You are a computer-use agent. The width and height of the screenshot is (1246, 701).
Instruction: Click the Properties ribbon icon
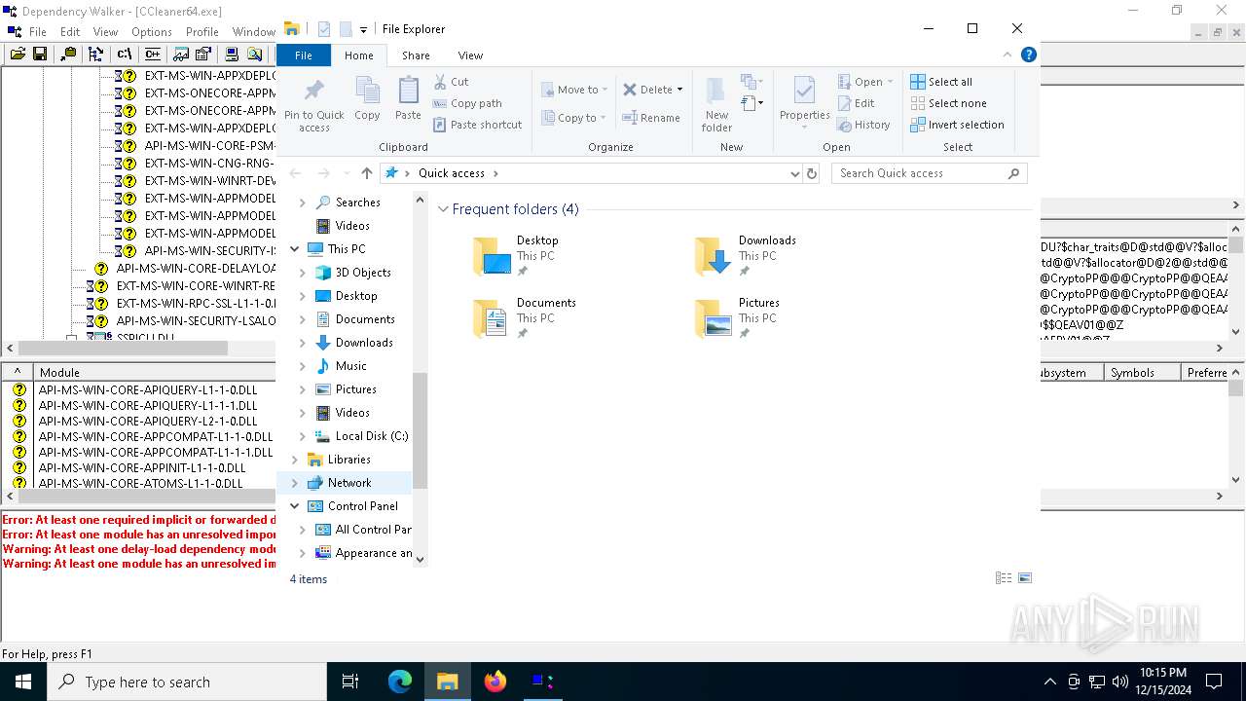coord(804,104)
